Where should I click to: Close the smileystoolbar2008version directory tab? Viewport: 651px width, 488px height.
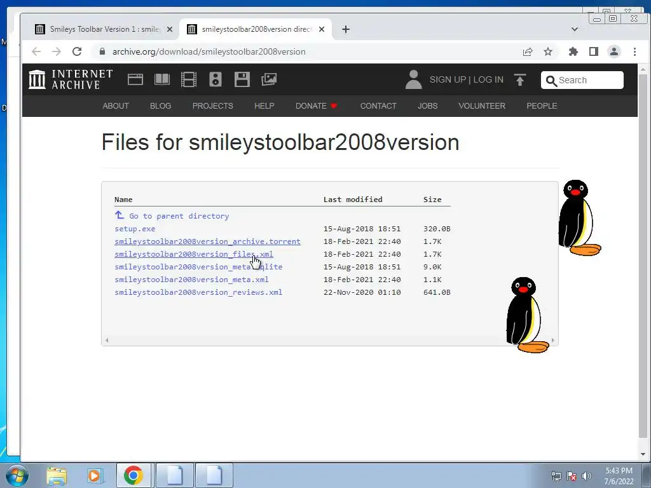pos(321,29)
